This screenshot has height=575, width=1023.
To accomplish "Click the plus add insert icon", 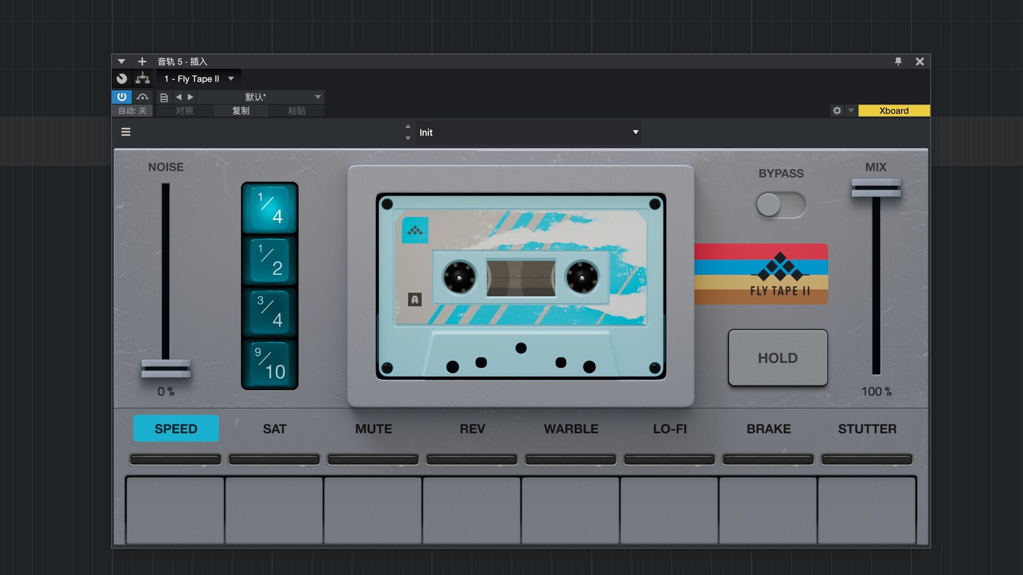I will point(142,62).
